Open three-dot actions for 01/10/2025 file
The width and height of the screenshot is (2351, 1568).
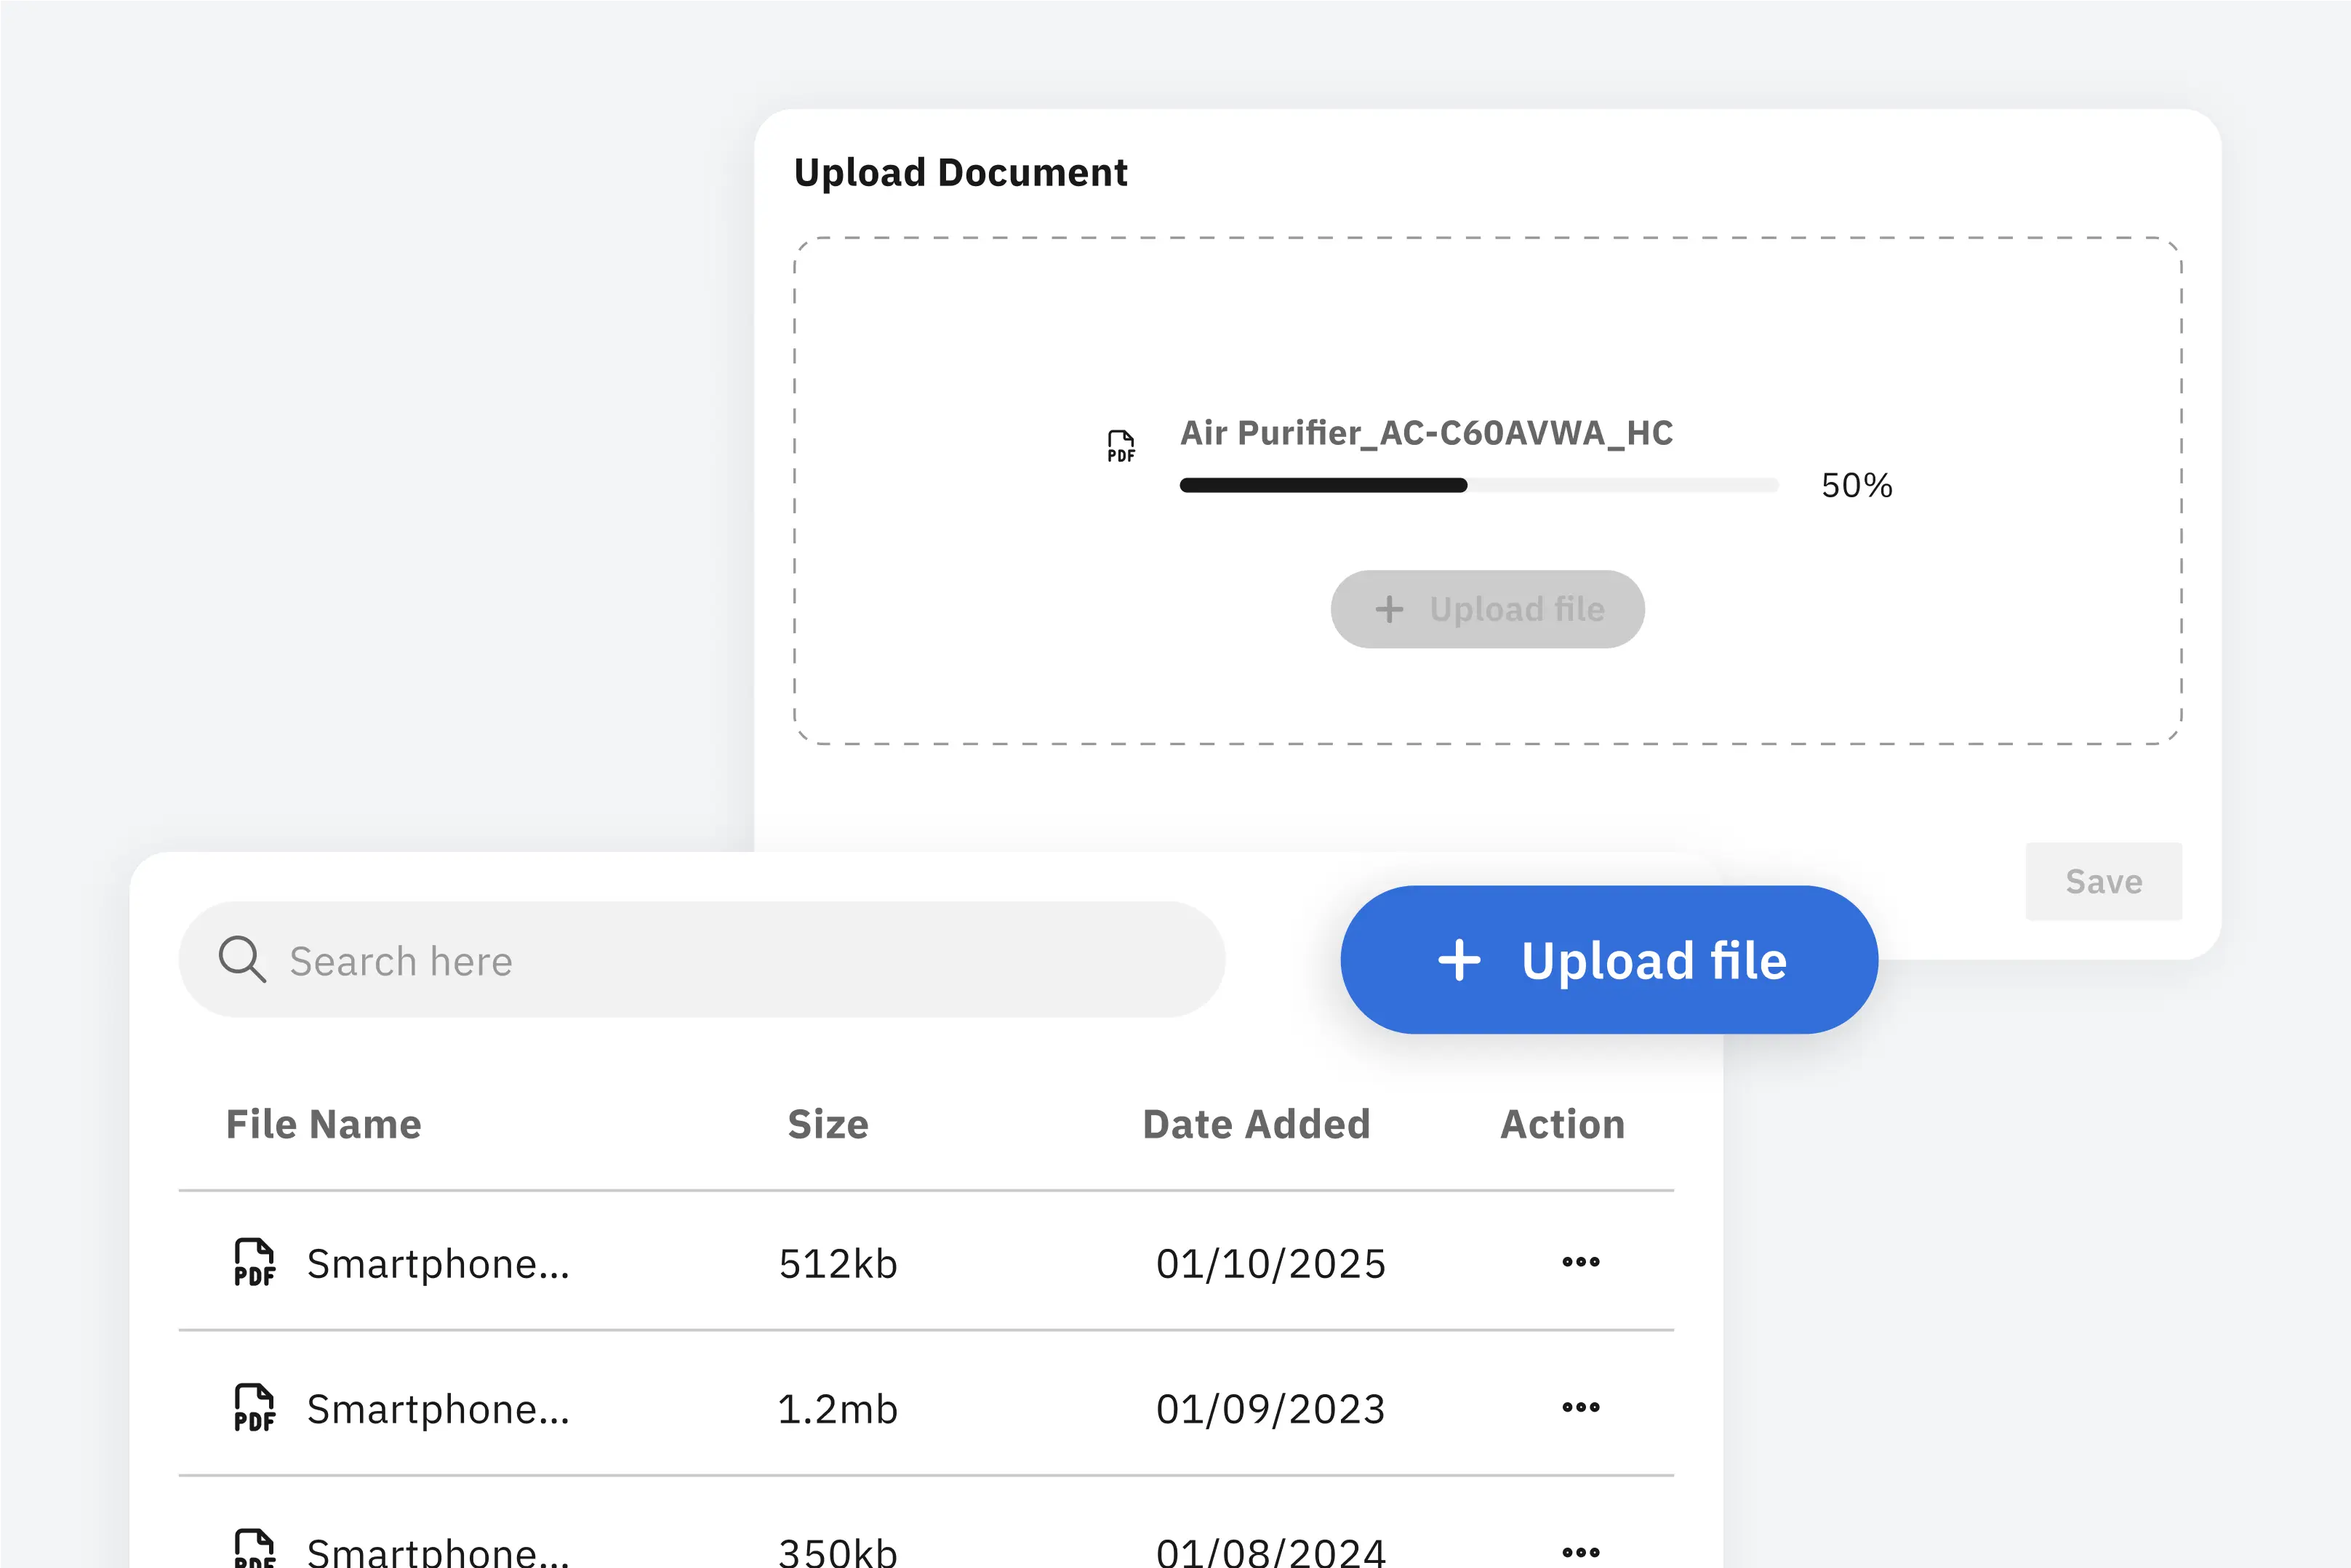(1581, 1262)
